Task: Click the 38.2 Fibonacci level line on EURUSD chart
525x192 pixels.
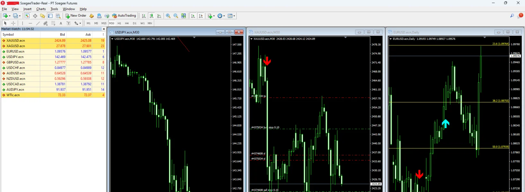Action: (x=450, y=102)
